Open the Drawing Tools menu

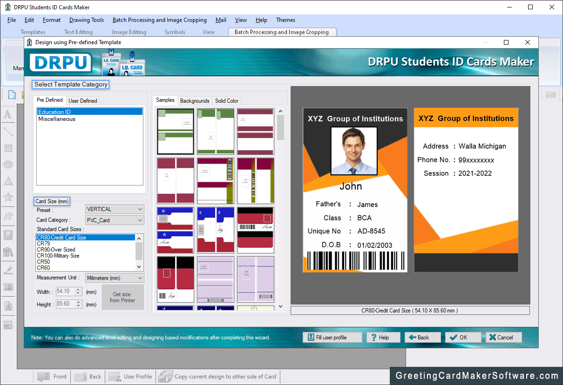(x=87, y=20)
